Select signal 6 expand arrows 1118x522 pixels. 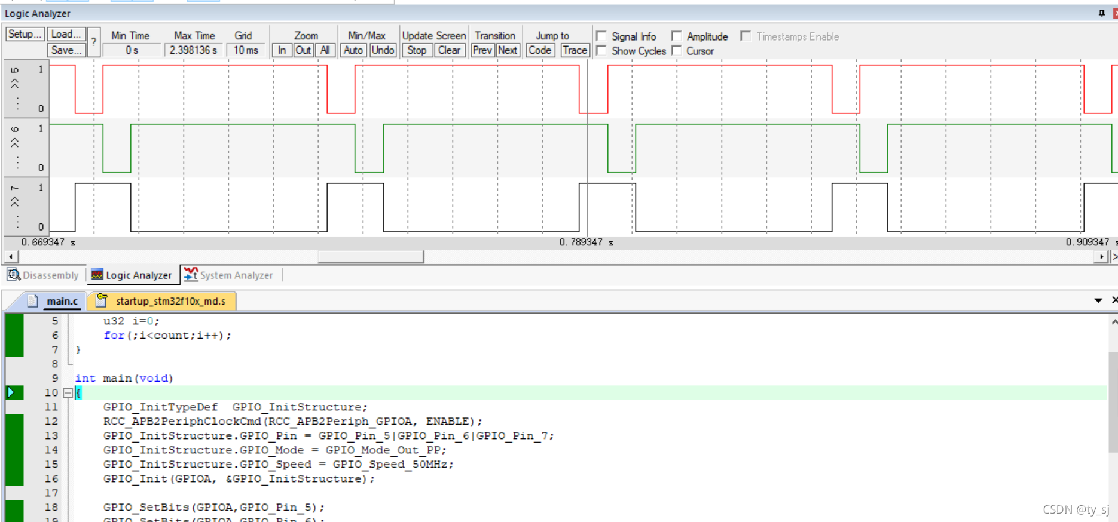pyautogui.click(x=15, y=143)
